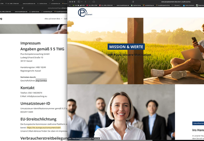Go back with the back arrow
This screenshot has width=204, height=141.
(x=86, y=2)
